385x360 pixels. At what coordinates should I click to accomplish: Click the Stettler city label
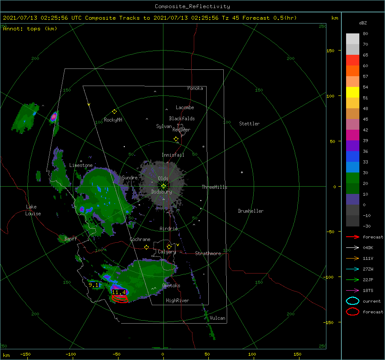pyautogui.click(x=249, y=124)
